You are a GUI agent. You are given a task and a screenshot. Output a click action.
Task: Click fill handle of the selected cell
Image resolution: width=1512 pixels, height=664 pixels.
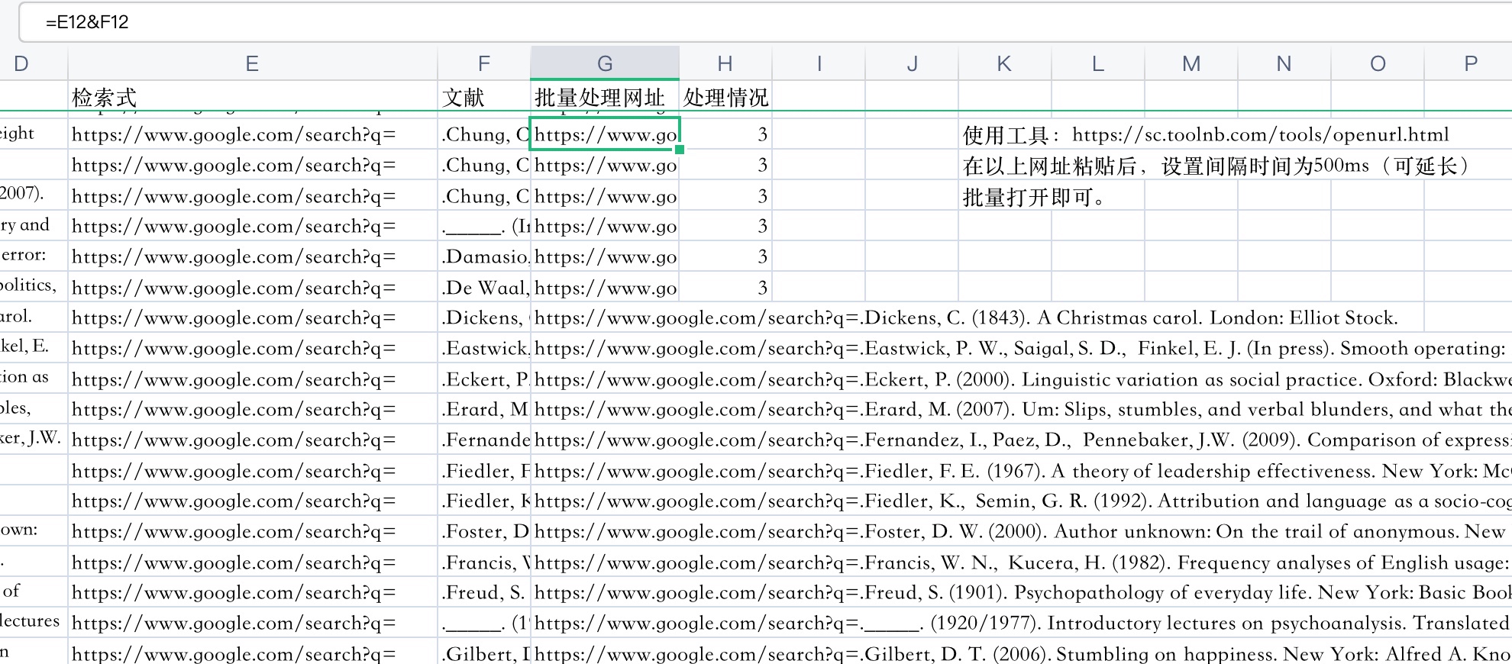coord(680,150)
